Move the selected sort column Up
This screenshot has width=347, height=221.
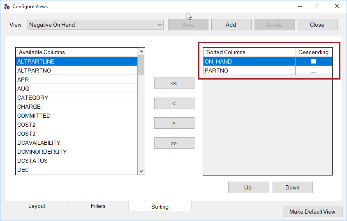(248, 187)
